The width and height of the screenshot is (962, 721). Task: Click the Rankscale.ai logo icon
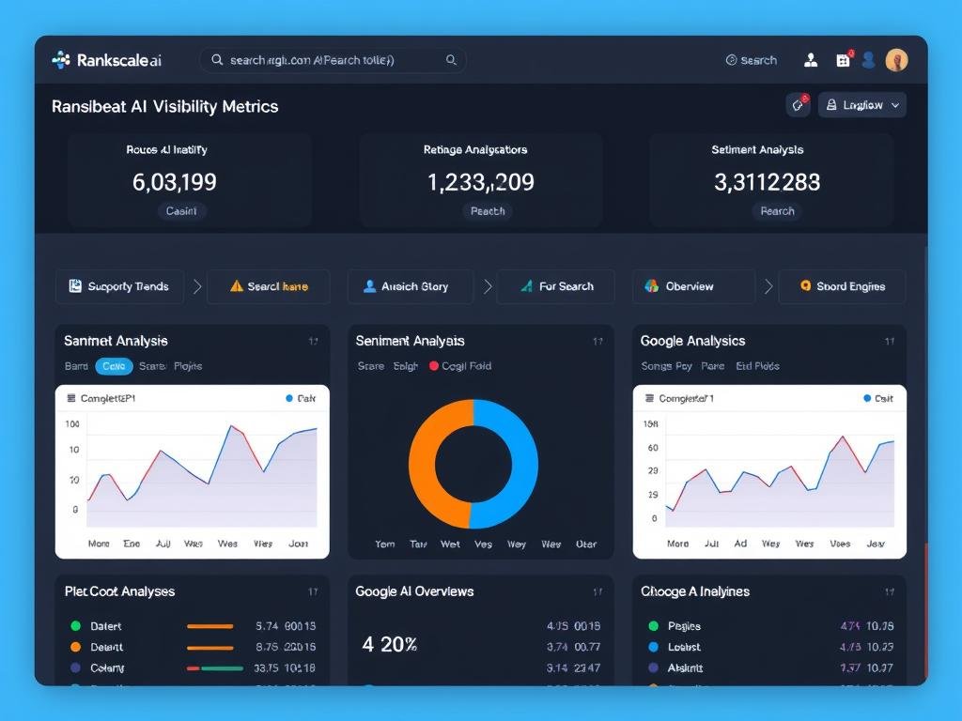point(59,59)
